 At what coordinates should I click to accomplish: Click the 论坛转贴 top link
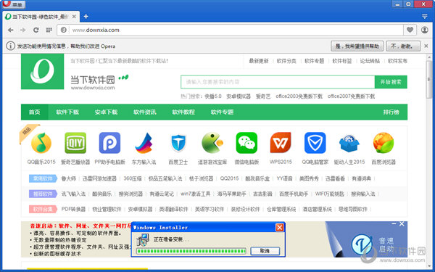pos(370,61)
